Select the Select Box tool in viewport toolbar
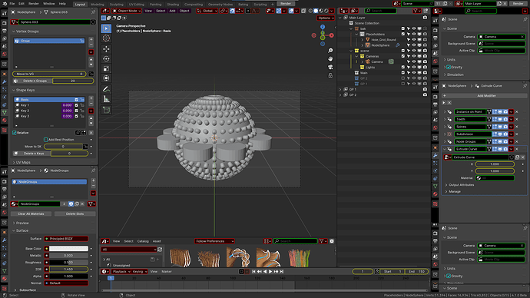Image resolution: width=530 pixels, height=298 pixels. [x=106, y=28]
